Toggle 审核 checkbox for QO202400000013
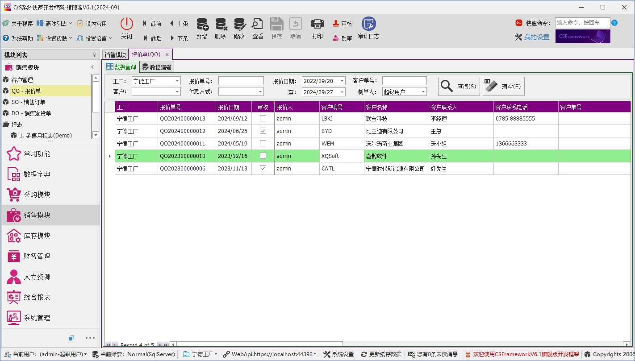The width and height of the screenshot is (635, 361). pos(263,118)
